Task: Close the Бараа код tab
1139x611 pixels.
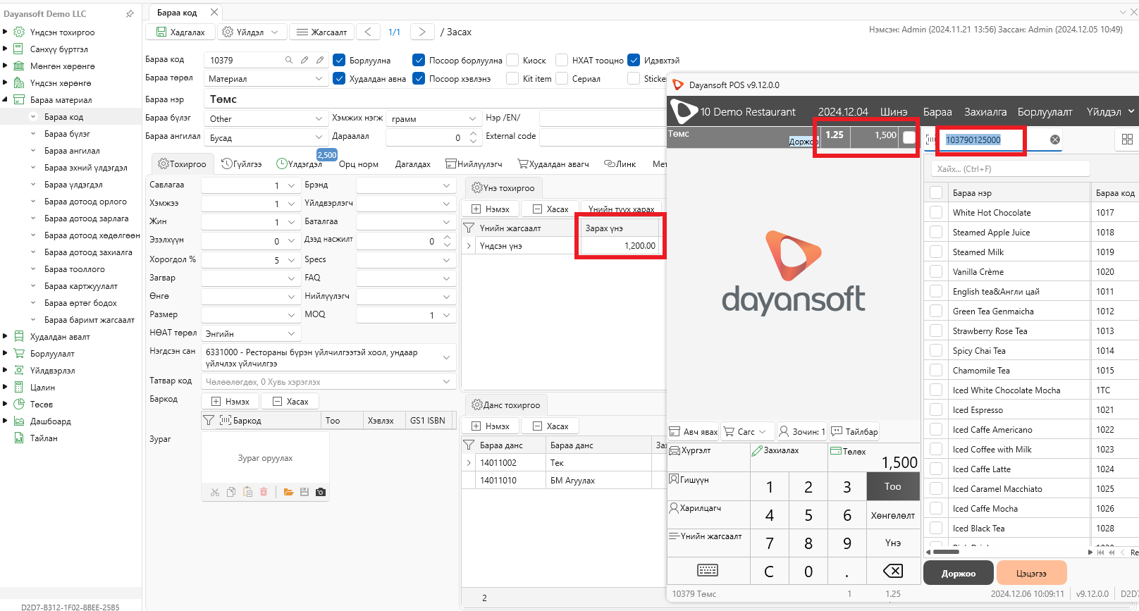Action: [214, 12]
